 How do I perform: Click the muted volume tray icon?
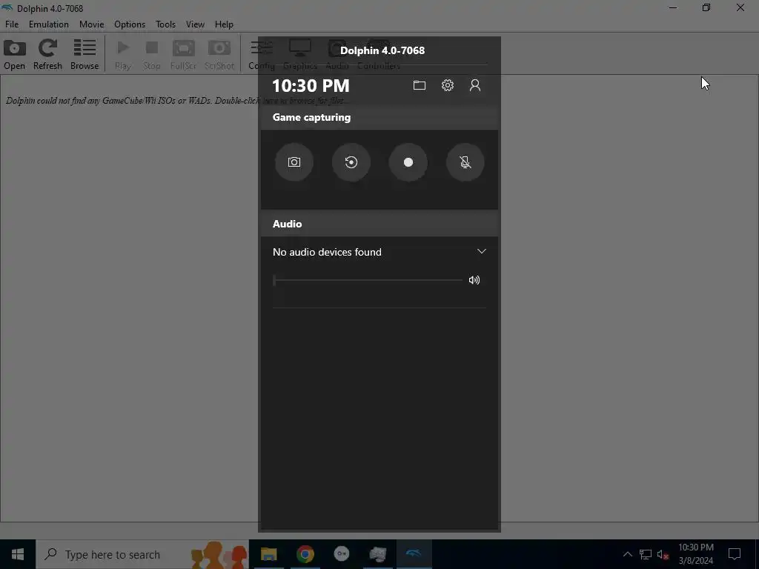click(x=663, y=554)
